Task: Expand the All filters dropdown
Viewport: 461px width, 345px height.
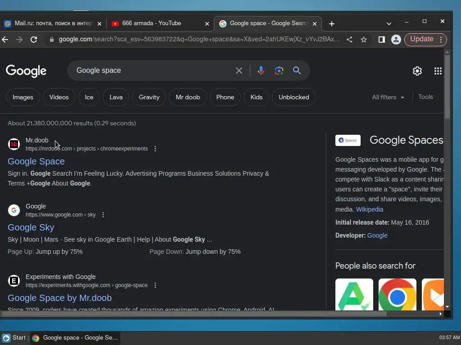Action: (388, 97)
